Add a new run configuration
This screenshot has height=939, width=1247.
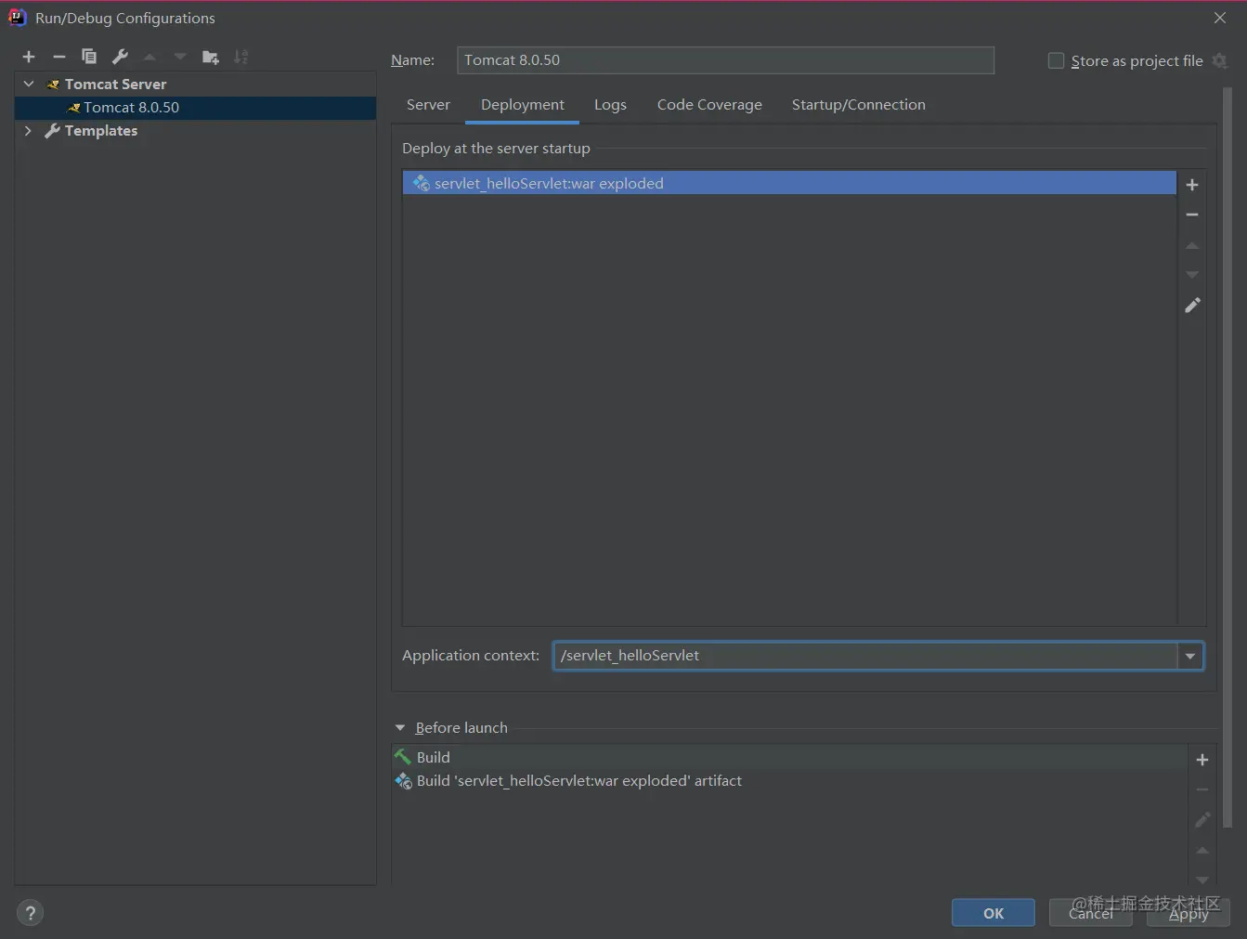pos(29,57)
